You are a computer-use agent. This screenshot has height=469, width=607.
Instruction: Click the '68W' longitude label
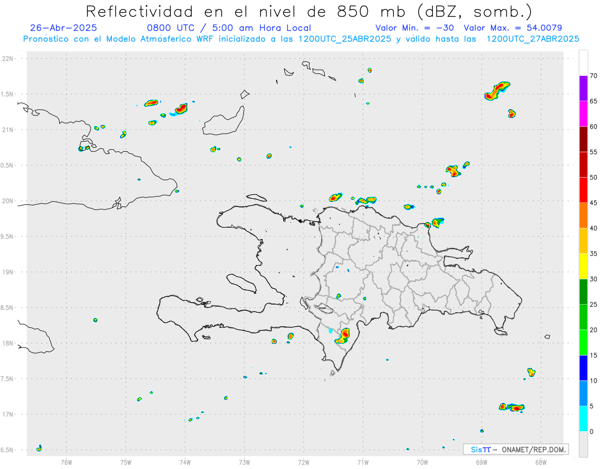click(x=541, y=462)
